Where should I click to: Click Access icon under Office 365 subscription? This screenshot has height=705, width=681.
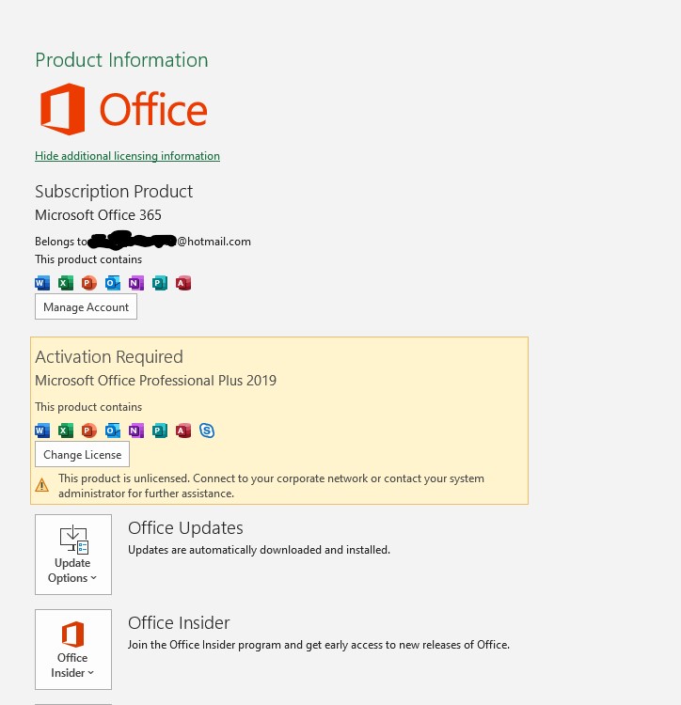[x=183, y=283]
